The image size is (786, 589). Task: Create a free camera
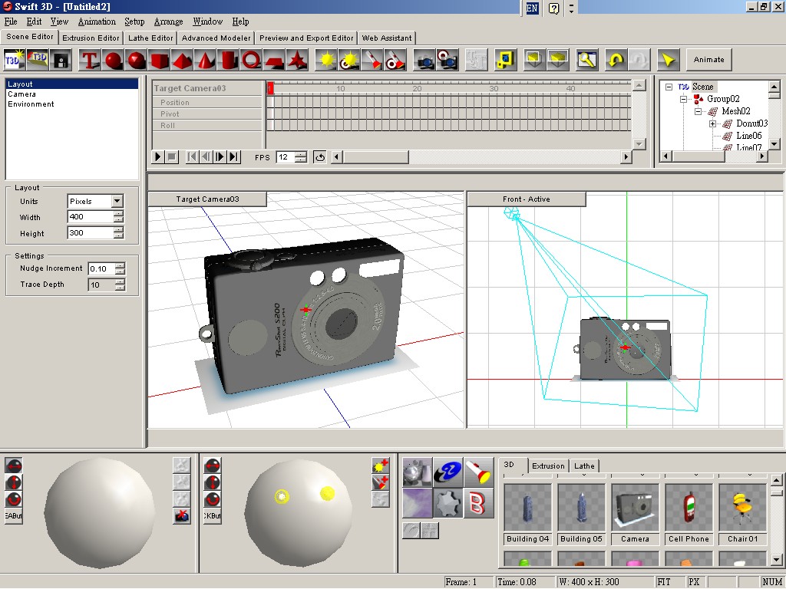[424, 60]
